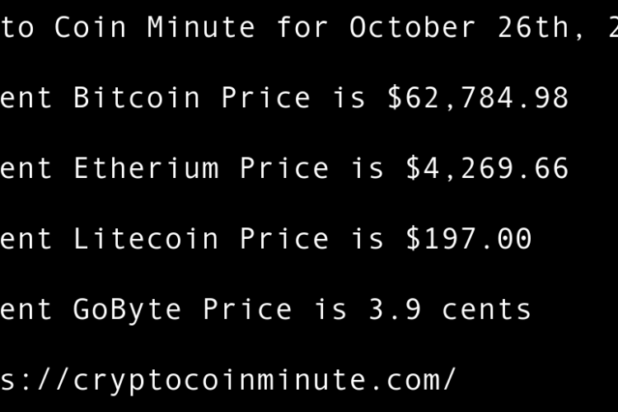
Task: Click the word "Minute" in the title
Action: pyautogui.click(x=202, y=27)
